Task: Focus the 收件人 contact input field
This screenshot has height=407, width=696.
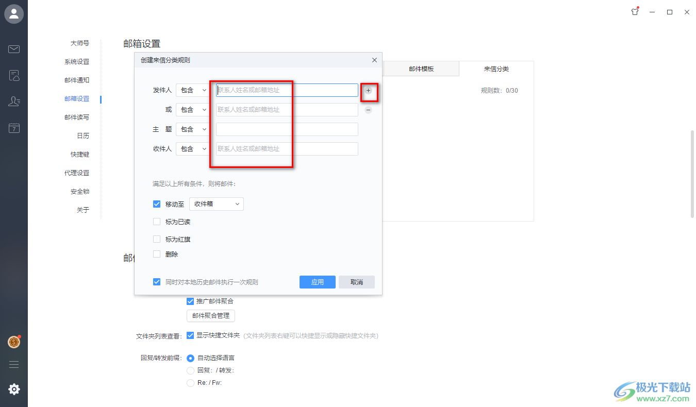Action: click(x=287, y=149)
